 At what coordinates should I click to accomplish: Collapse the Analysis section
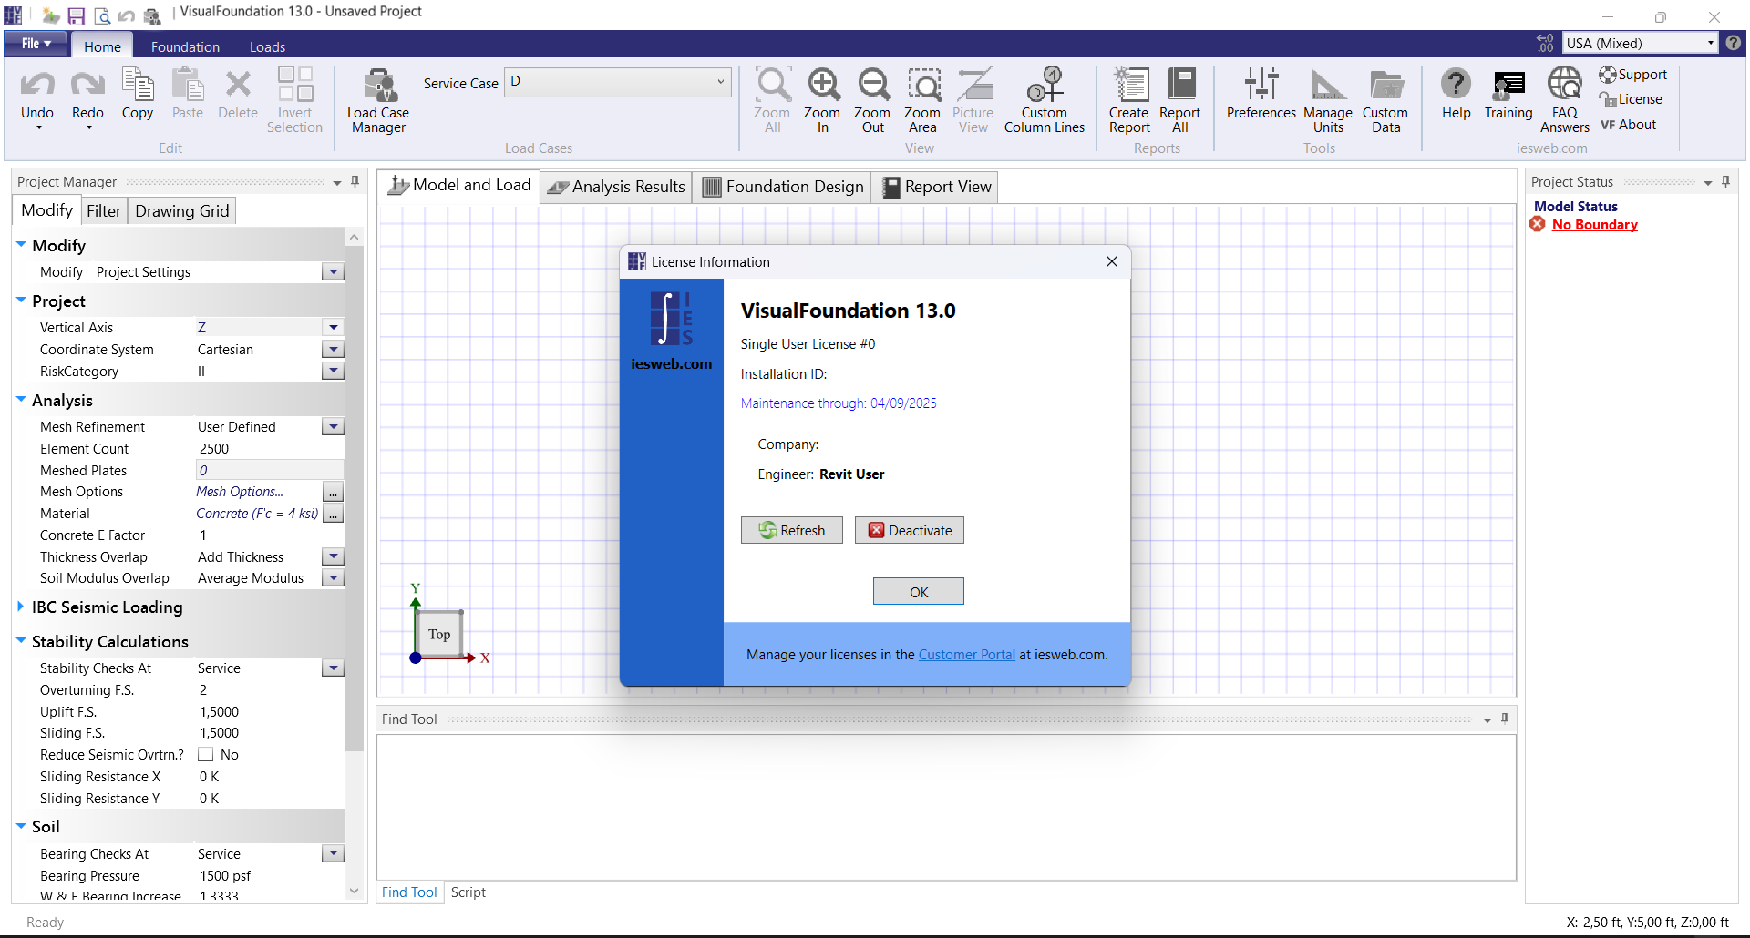click(x=20, y=400)
